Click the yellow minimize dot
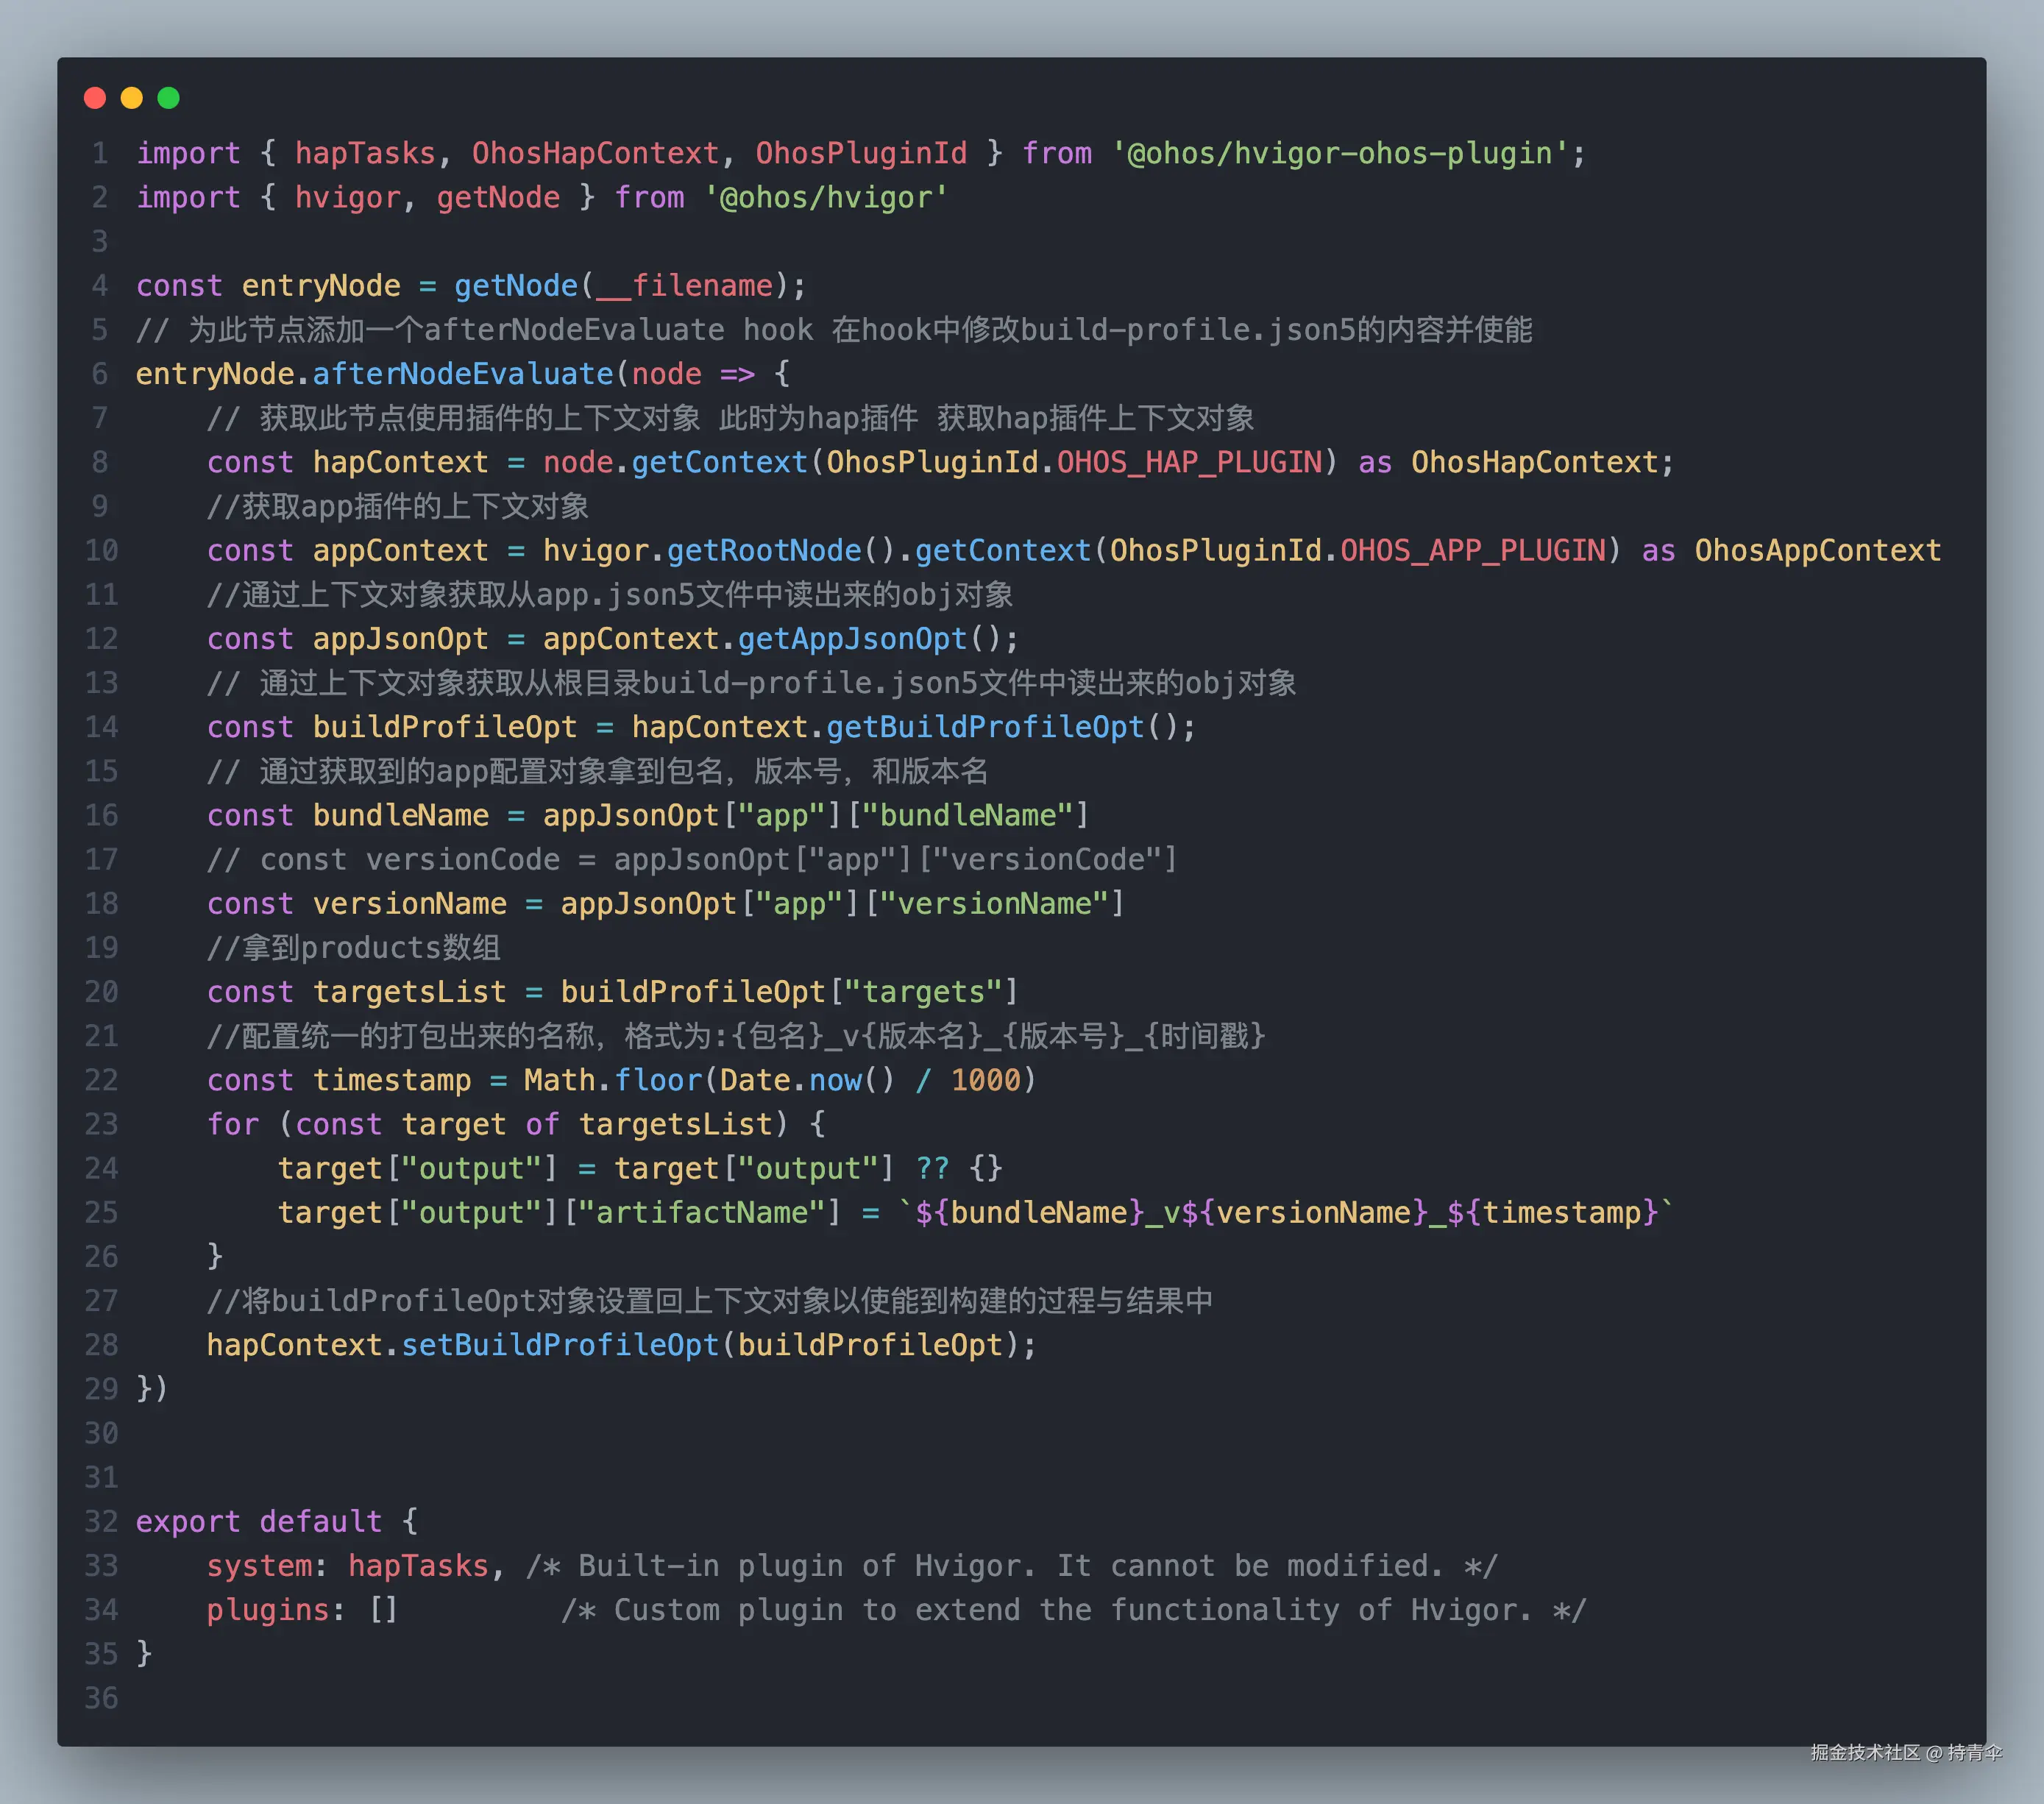This screenshot has width=2044, height=1804. pos(132,98)
